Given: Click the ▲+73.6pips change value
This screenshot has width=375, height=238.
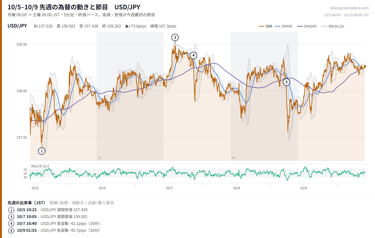Looking at the screenshot, I should tap(136, 26).
